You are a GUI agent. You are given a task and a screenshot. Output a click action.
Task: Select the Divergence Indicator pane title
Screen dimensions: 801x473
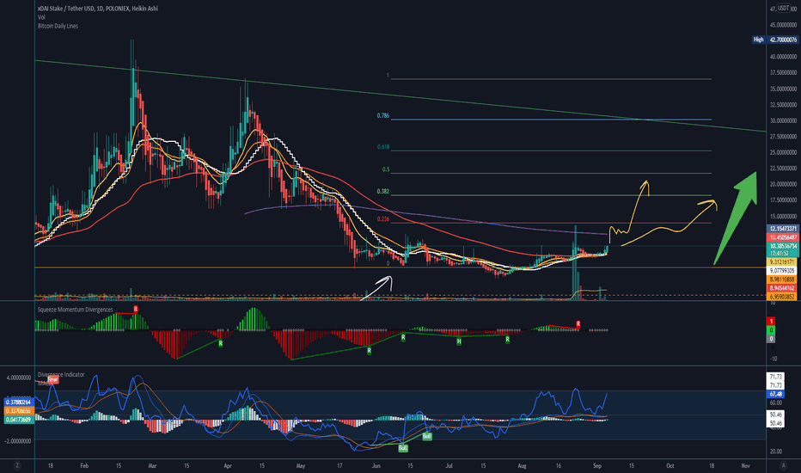[61, 374]
